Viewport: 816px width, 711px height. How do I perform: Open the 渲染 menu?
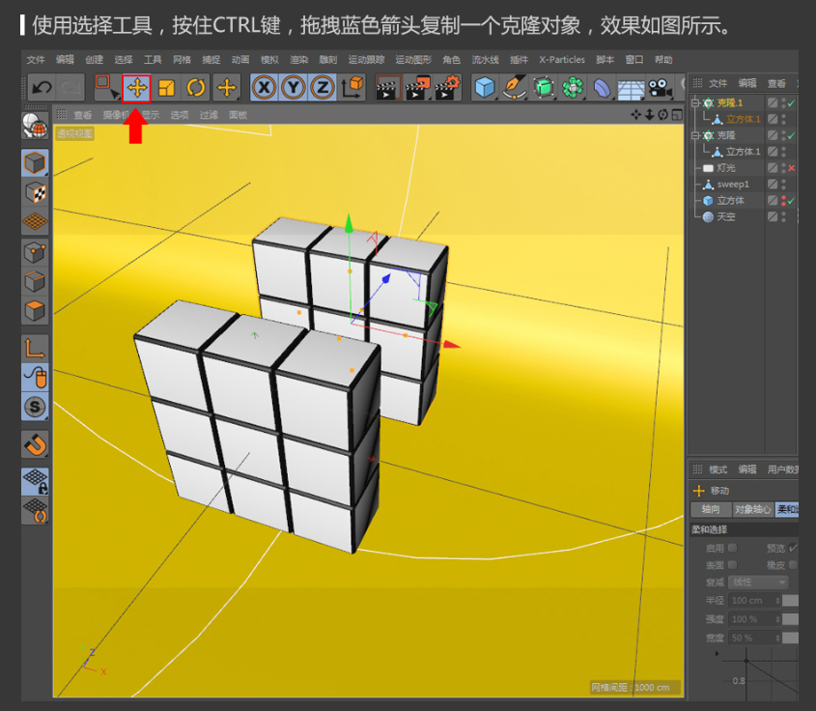[x=298, y=60]
